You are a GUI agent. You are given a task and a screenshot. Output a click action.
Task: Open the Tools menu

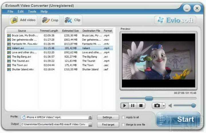point(32,11)
